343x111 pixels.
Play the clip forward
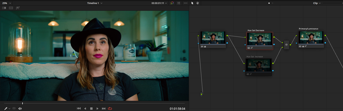tap(98, 108)
